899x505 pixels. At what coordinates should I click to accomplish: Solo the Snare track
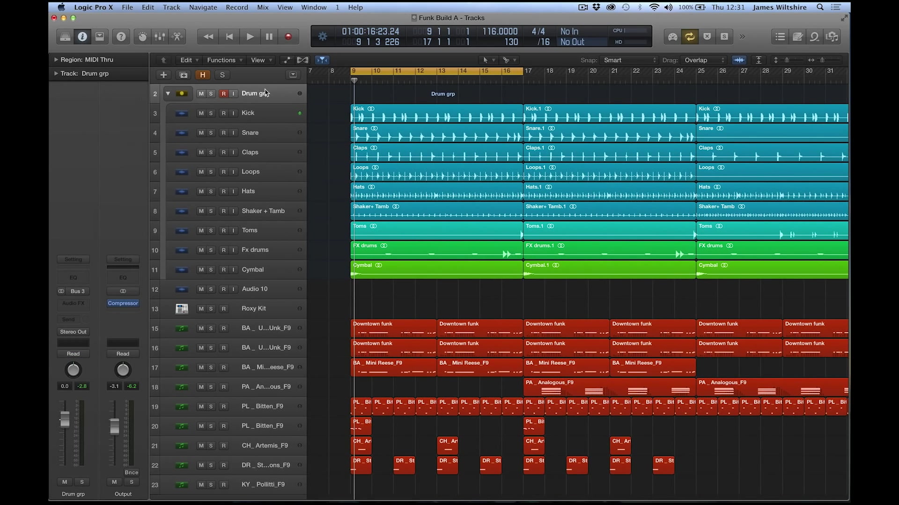211,133
